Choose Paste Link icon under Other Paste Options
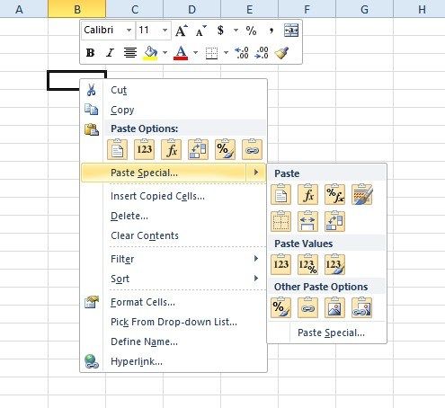This screenshot has width=445, height=408. coord(307,307)
